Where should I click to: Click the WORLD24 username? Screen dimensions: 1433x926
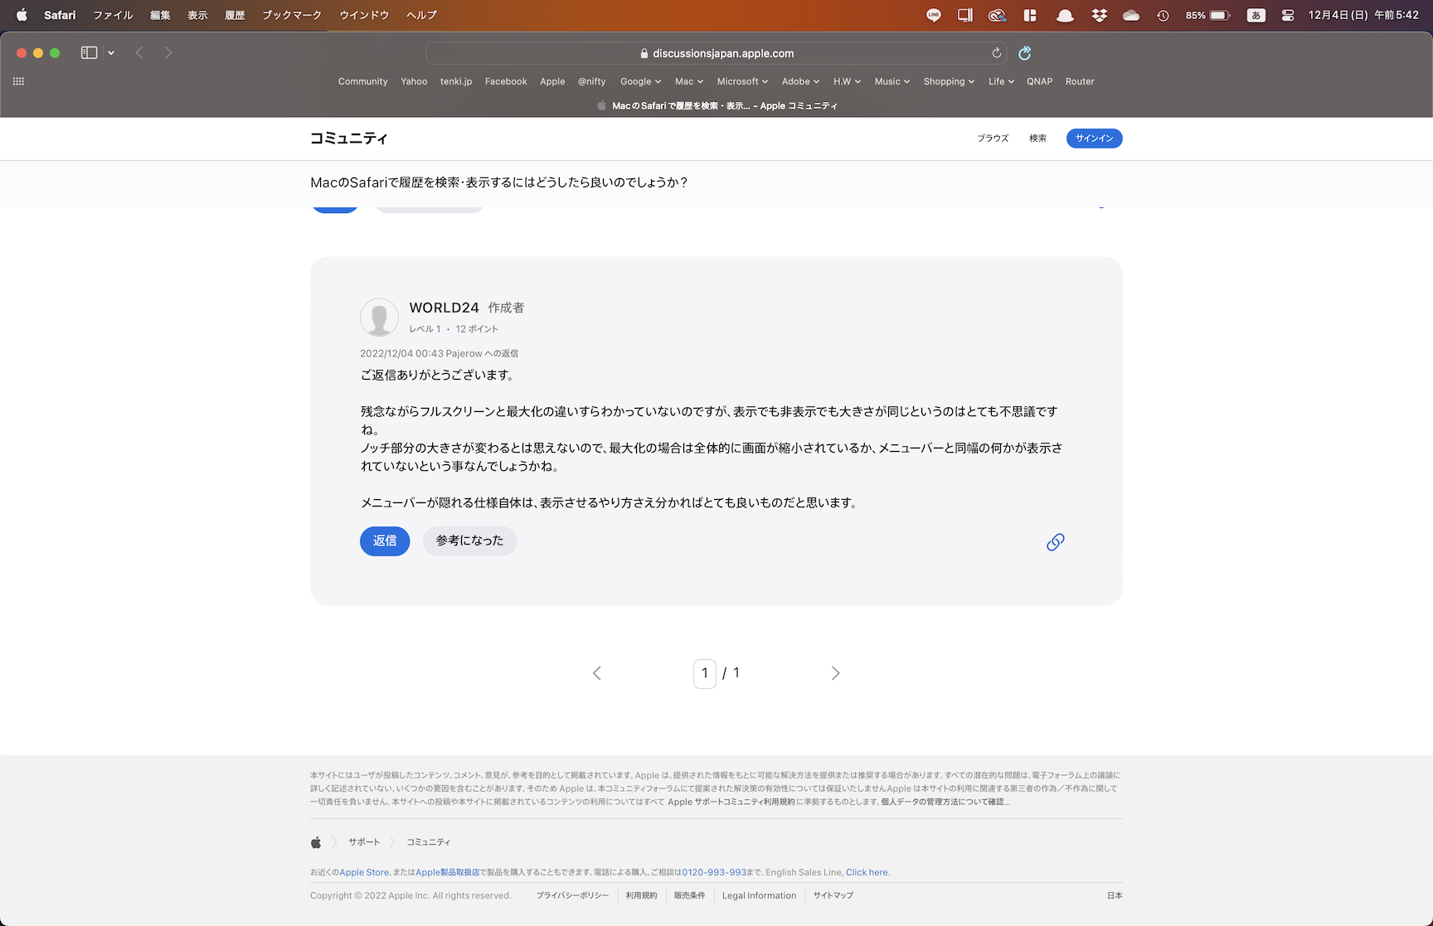pos(444,308)
